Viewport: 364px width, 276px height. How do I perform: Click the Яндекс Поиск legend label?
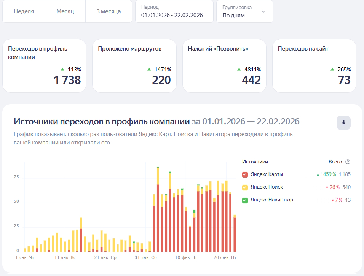[x=267, y=187]
